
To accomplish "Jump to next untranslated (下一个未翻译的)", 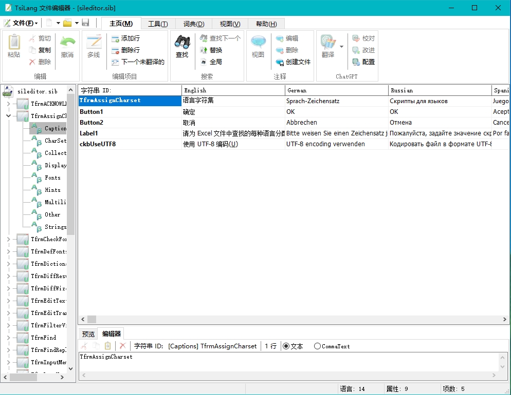I will (x=138, y=62).
